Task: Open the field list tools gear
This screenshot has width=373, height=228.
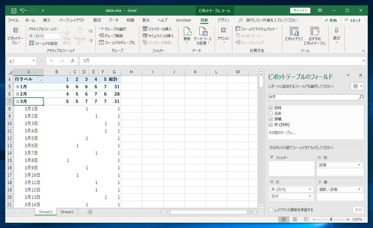Action: (357, 86)
